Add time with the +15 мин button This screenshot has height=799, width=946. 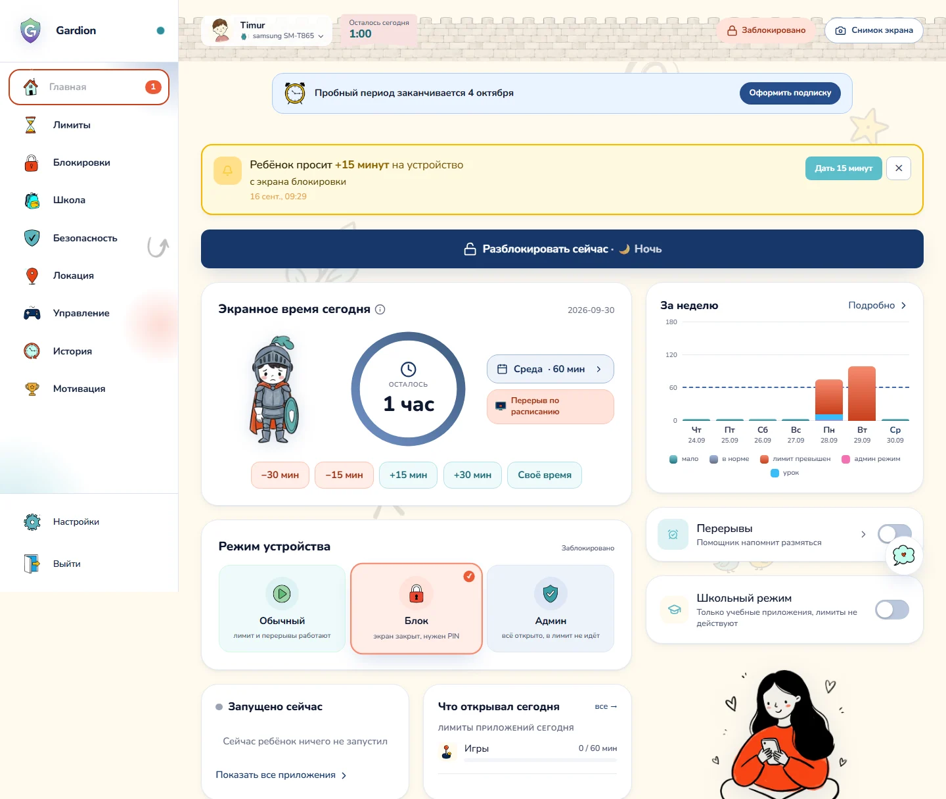point(408,475)
